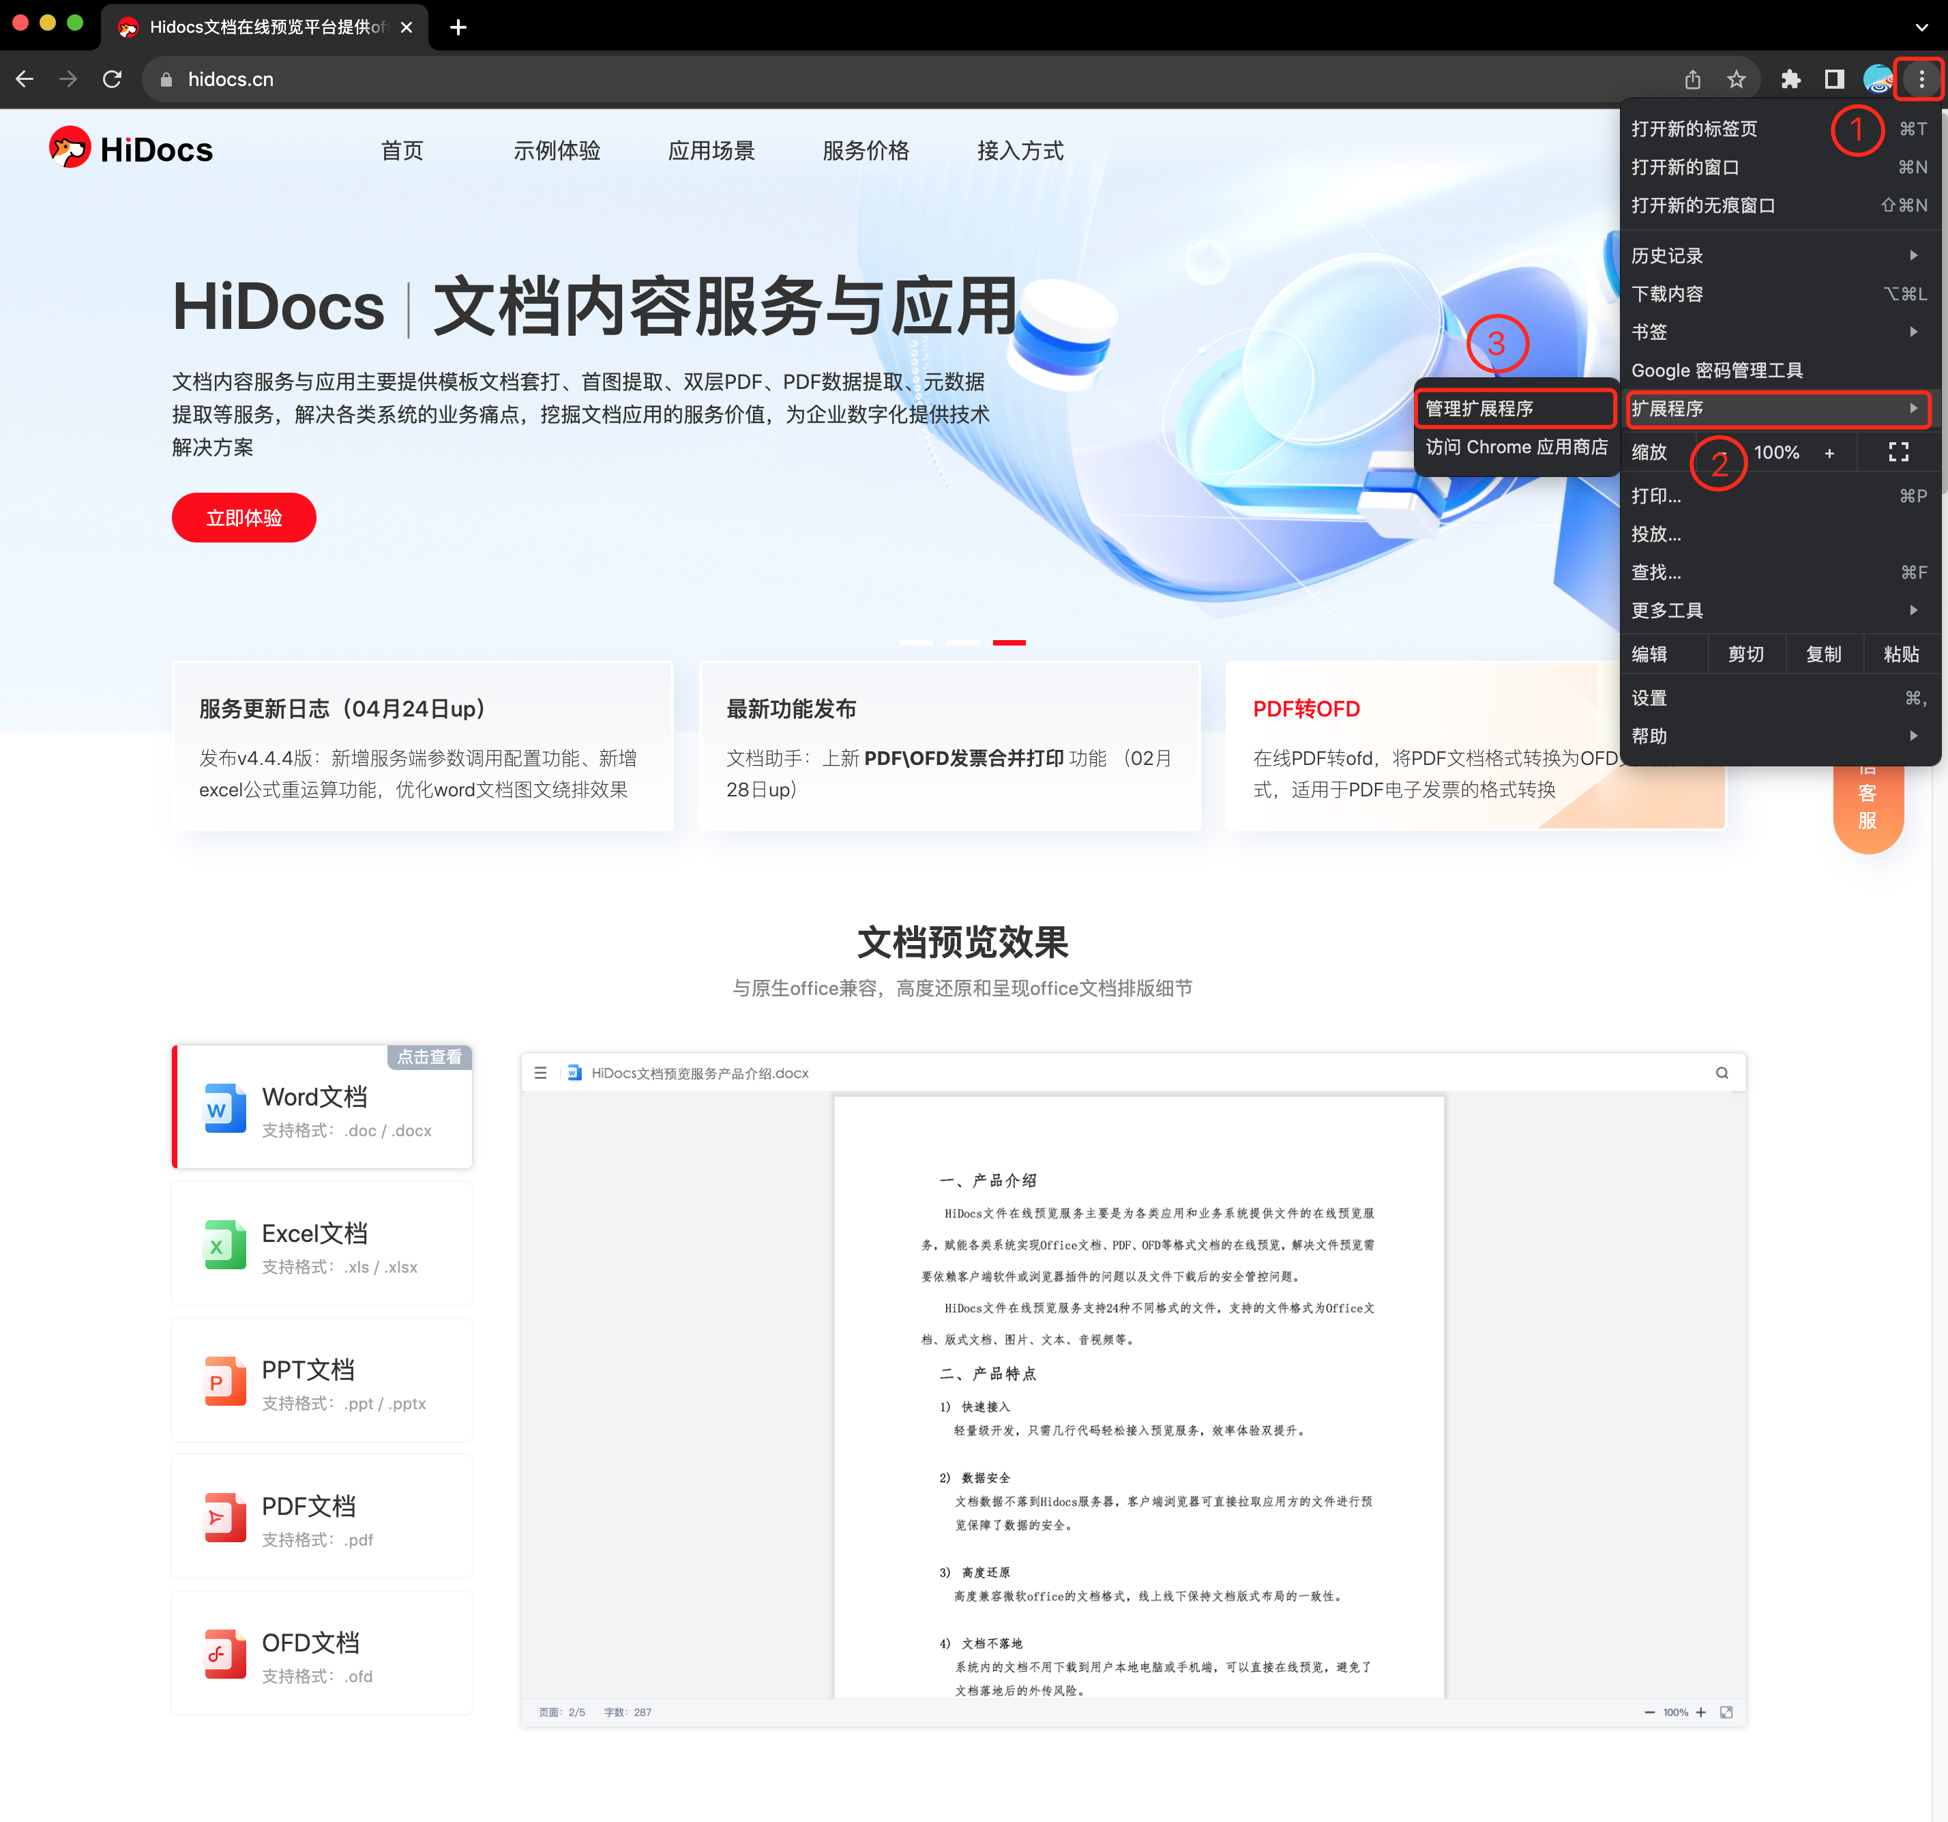Close the Hidocs browser tab
Image resolution: width=1948 pixels, height=1822 pixels.
click(407, 27)
